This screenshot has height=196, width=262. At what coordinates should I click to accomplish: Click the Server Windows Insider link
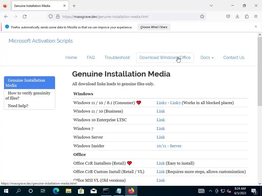176,146
